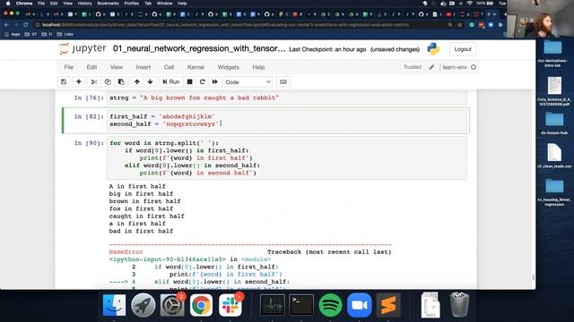Click the 'NameError' text in the traceback
574x322 pixels.
[126, 252]
